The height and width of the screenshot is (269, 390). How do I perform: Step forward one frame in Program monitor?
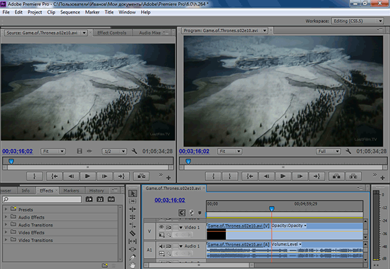pyautogui.click(x=300, y=177)
